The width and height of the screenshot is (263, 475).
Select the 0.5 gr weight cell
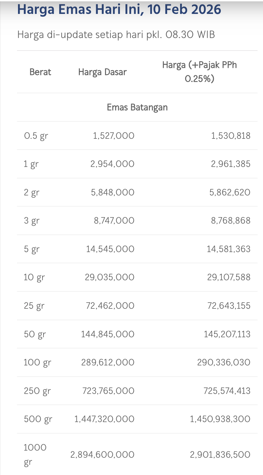pyautogui.click(x=36, y=136)
